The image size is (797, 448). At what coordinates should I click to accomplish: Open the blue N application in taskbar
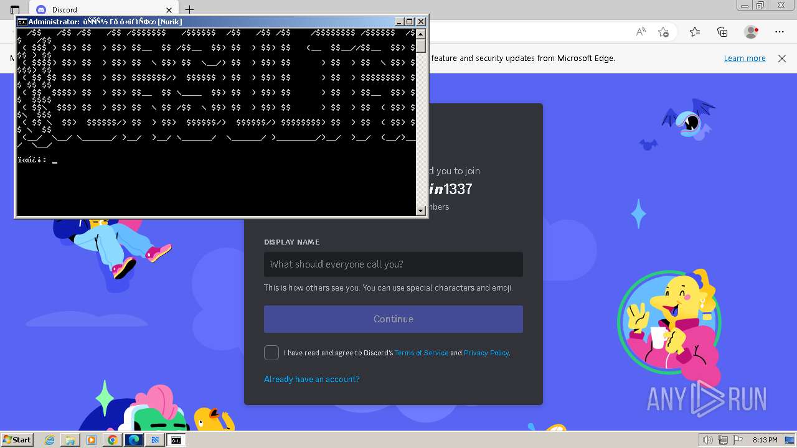pyautogui.click(x=155, y=440)
